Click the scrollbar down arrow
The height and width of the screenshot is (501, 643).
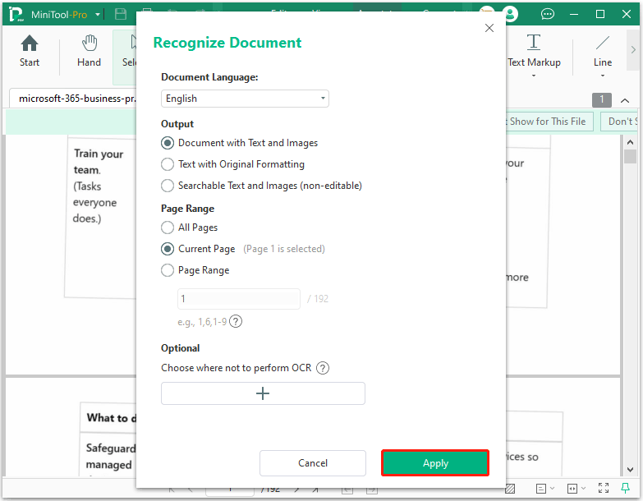click(x=631, y=470)
